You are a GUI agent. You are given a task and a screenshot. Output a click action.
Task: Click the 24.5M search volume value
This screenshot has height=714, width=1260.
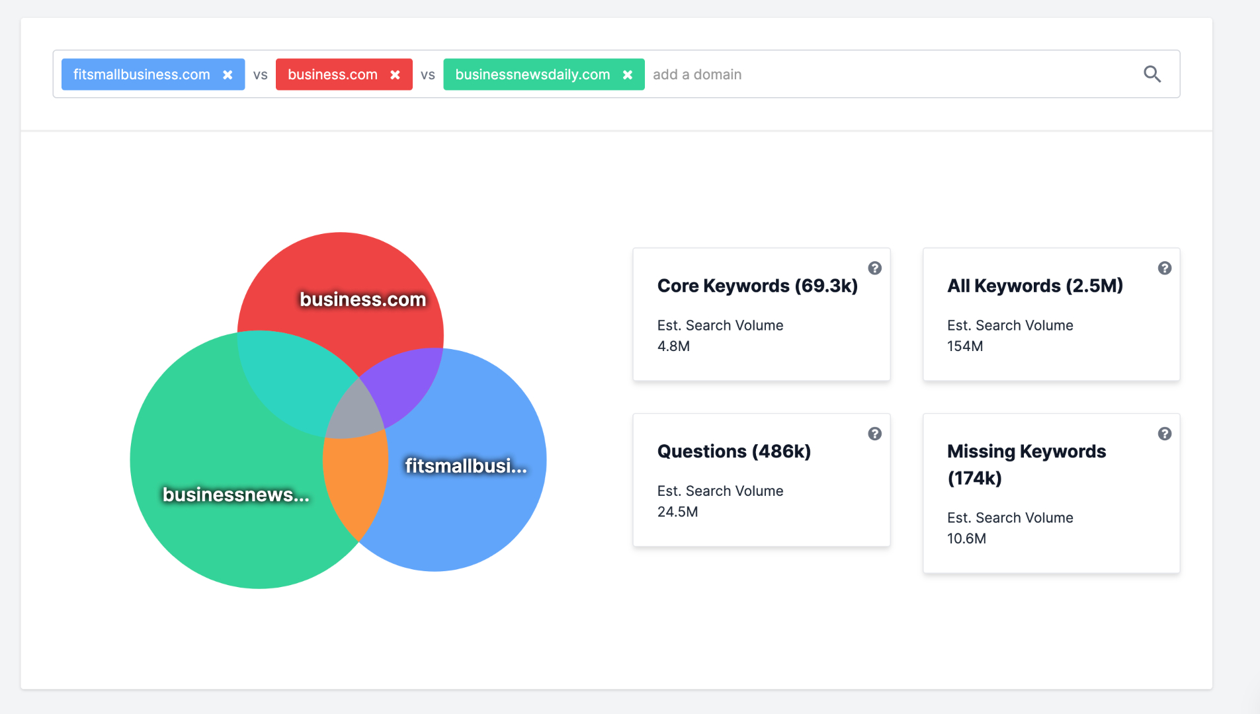pyautogui.click(x=677, y=512)
